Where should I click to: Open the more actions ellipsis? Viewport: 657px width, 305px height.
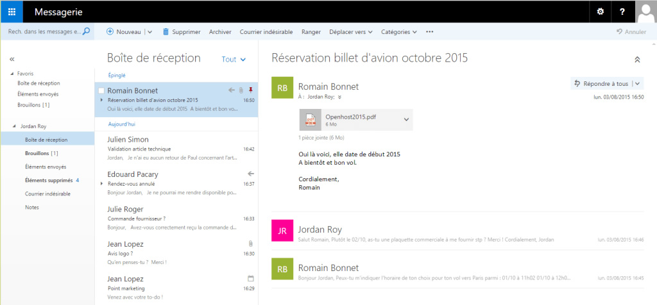pyautogui.click(x=429, y=32)
